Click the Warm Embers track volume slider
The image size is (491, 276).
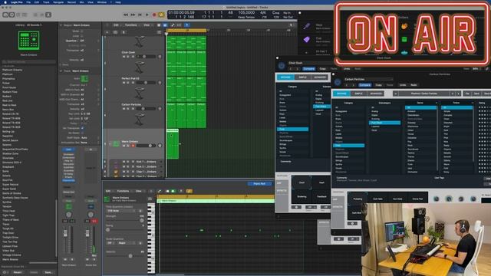146,146
